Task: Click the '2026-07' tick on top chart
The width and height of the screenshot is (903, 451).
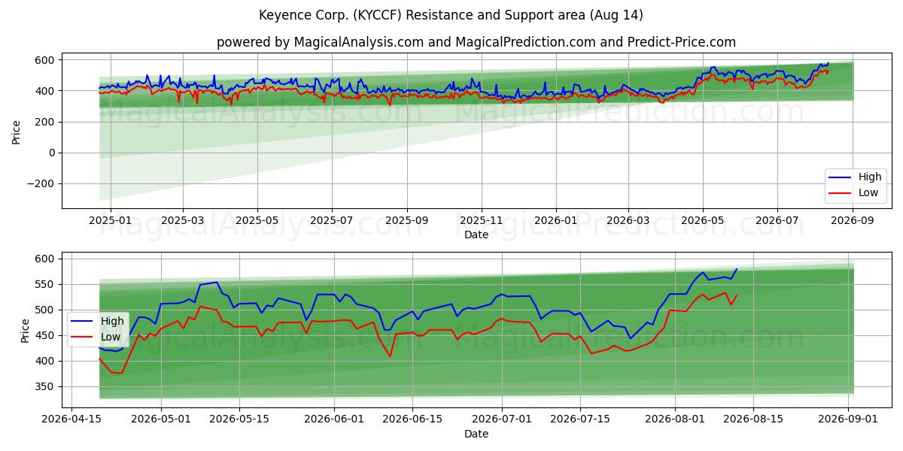Action: click(777, 221)
